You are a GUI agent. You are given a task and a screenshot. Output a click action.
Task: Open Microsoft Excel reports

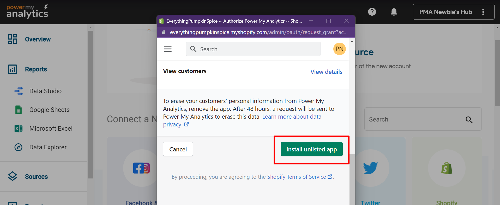[51, 129]
